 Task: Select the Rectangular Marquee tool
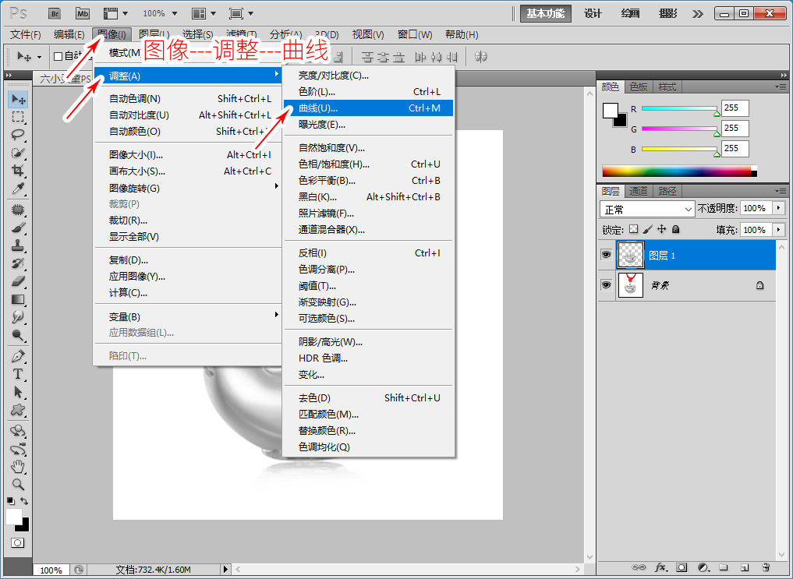click(18, 117)
